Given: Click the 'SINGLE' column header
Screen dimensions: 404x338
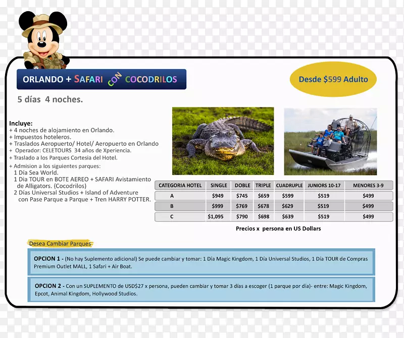Looking at the screenshot, I should pos(219,185).
